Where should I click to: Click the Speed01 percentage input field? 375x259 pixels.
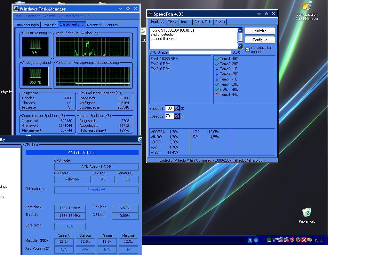[170, 108]
